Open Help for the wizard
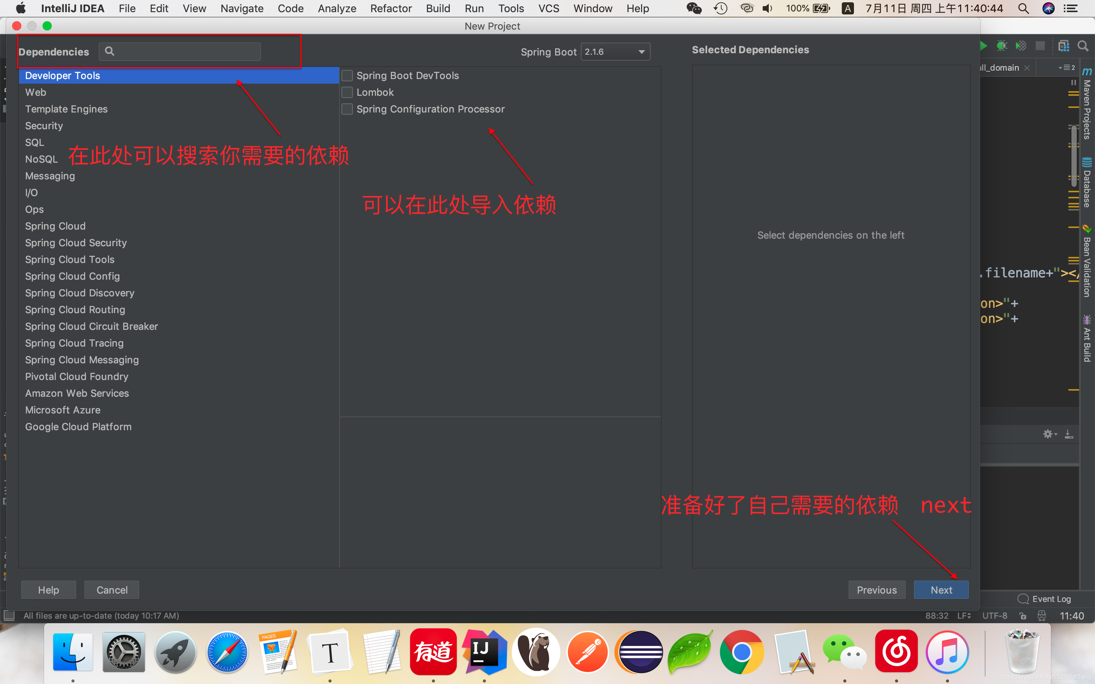This screenshot has width=1095, height=684. 48,590
